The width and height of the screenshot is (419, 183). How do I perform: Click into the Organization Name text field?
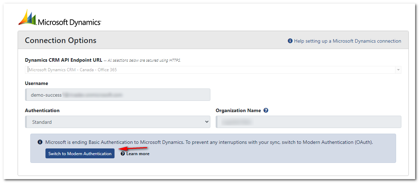(308, 122)
